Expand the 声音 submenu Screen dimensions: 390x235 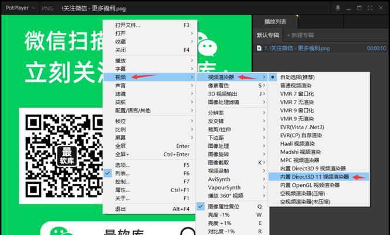click(150, 85)
